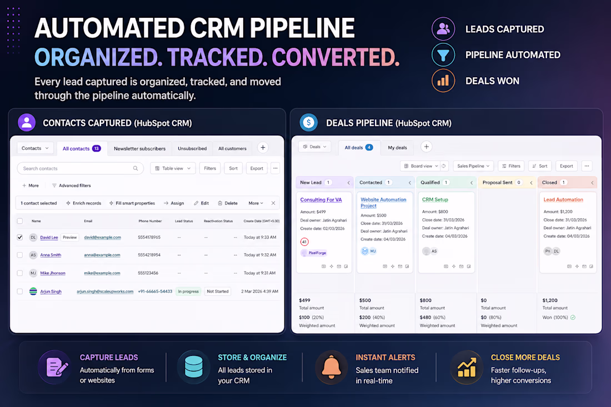Click the AS contact chip on CRM Setup card
Image resolution: width=611 pixels, height=407 pixels.
(434, 251)
